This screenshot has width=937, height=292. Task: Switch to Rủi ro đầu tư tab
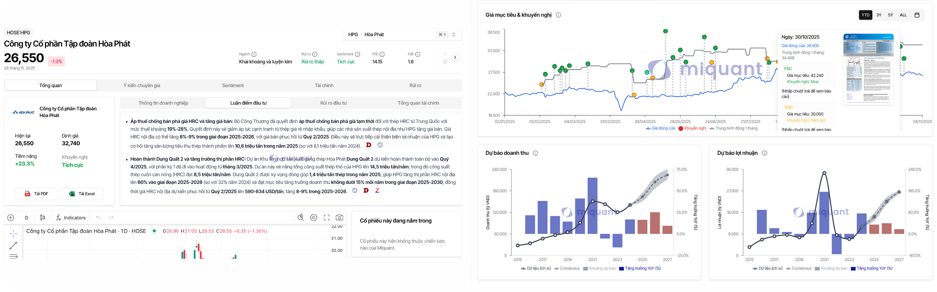coord(333,103)
